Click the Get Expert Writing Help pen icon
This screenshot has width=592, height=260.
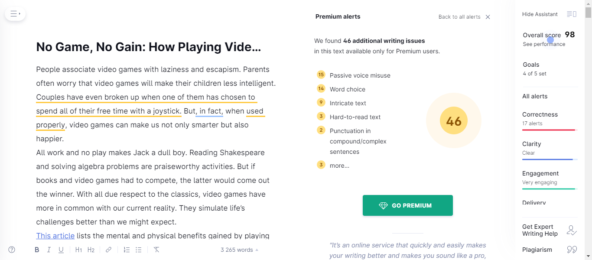572,230
